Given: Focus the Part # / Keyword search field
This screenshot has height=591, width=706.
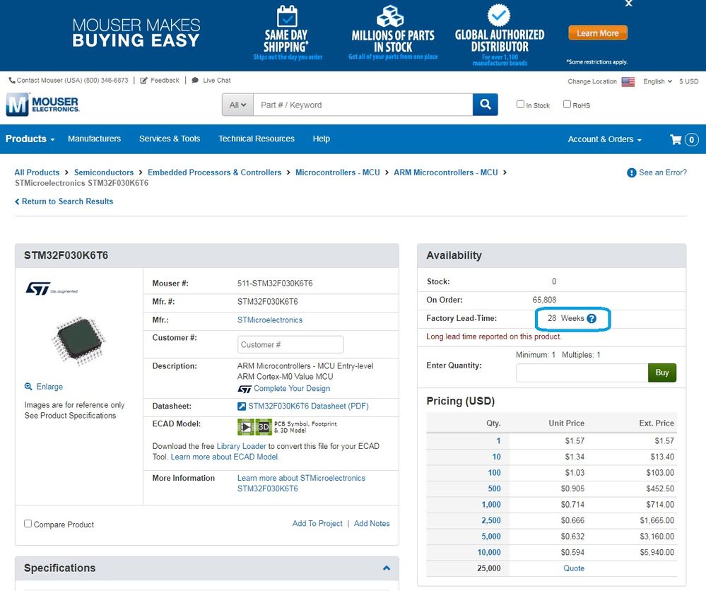Looking at the screenshot, I should click(363, 105).
